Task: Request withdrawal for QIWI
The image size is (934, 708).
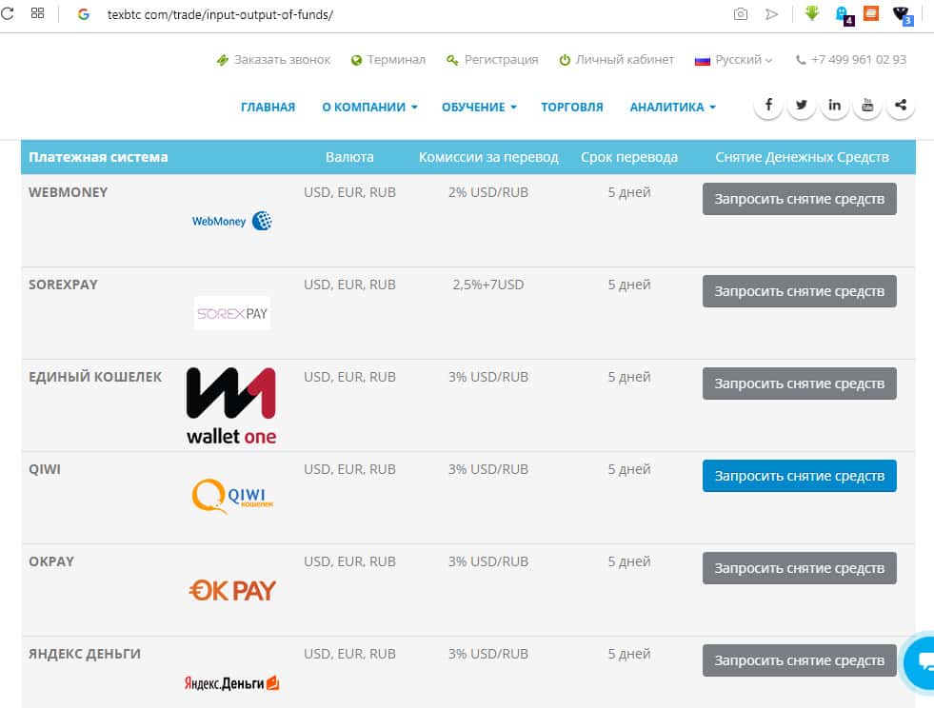Action: click(800, 476)
